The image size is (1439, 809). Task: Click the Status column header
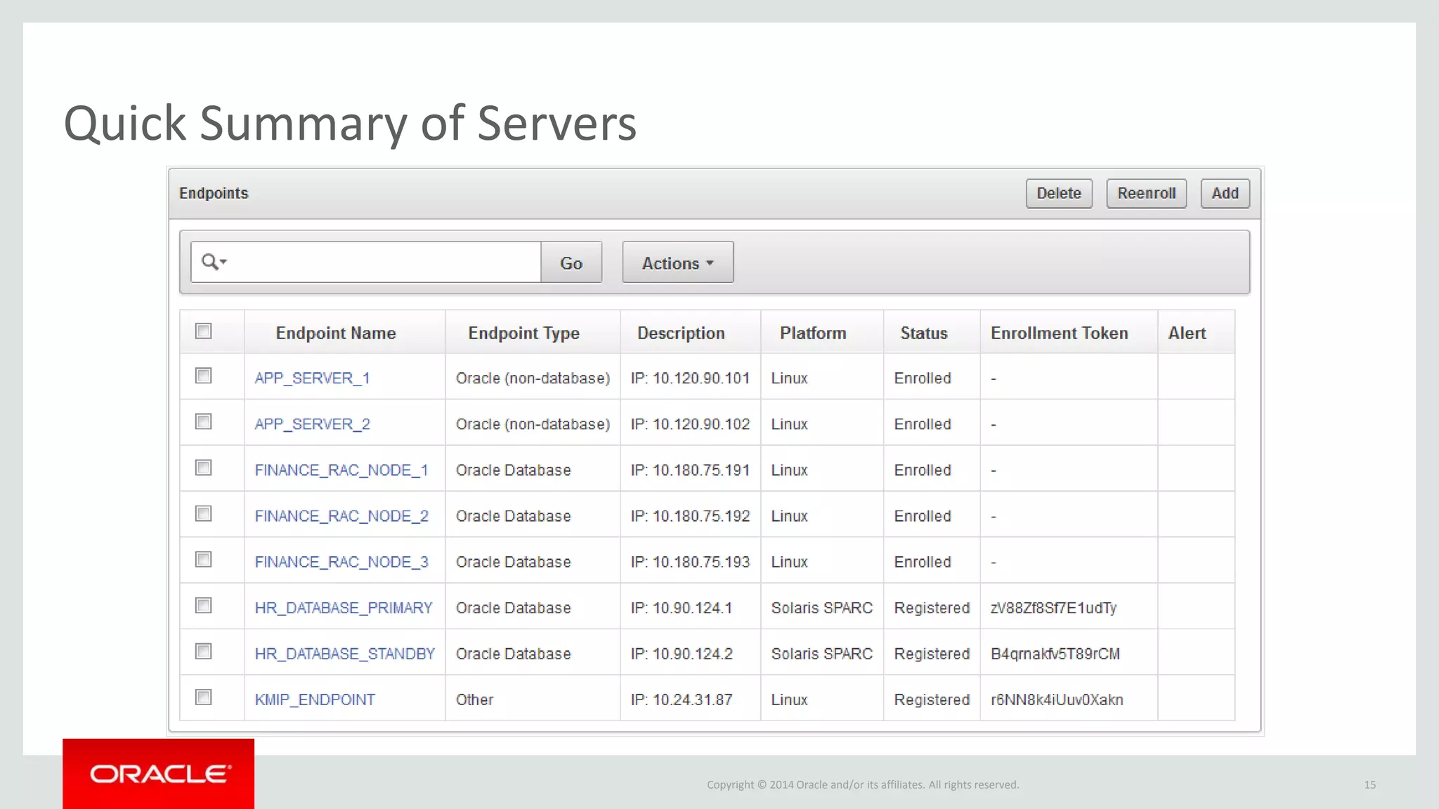pos(923,333)
